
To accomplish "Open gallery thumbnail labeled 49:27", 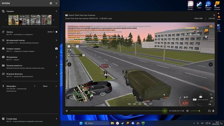I will (x=46, y=20).
